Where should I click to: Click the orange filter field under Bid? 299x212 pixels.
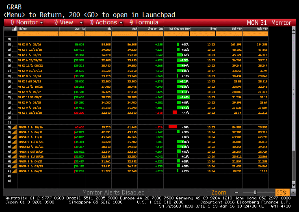pos(98,34)
